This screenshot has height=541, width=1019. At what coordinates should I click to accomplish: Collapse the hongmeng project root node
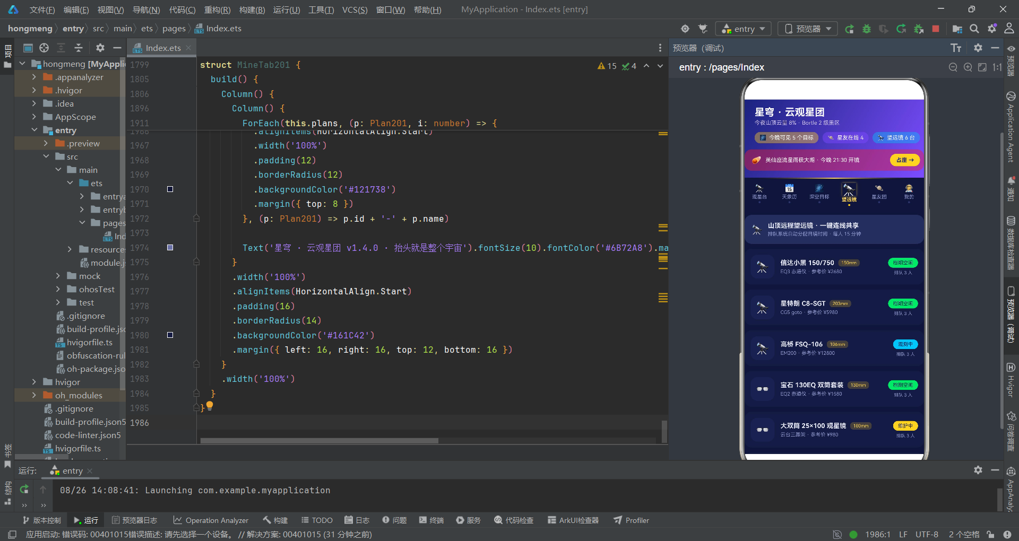pos(22,64)
